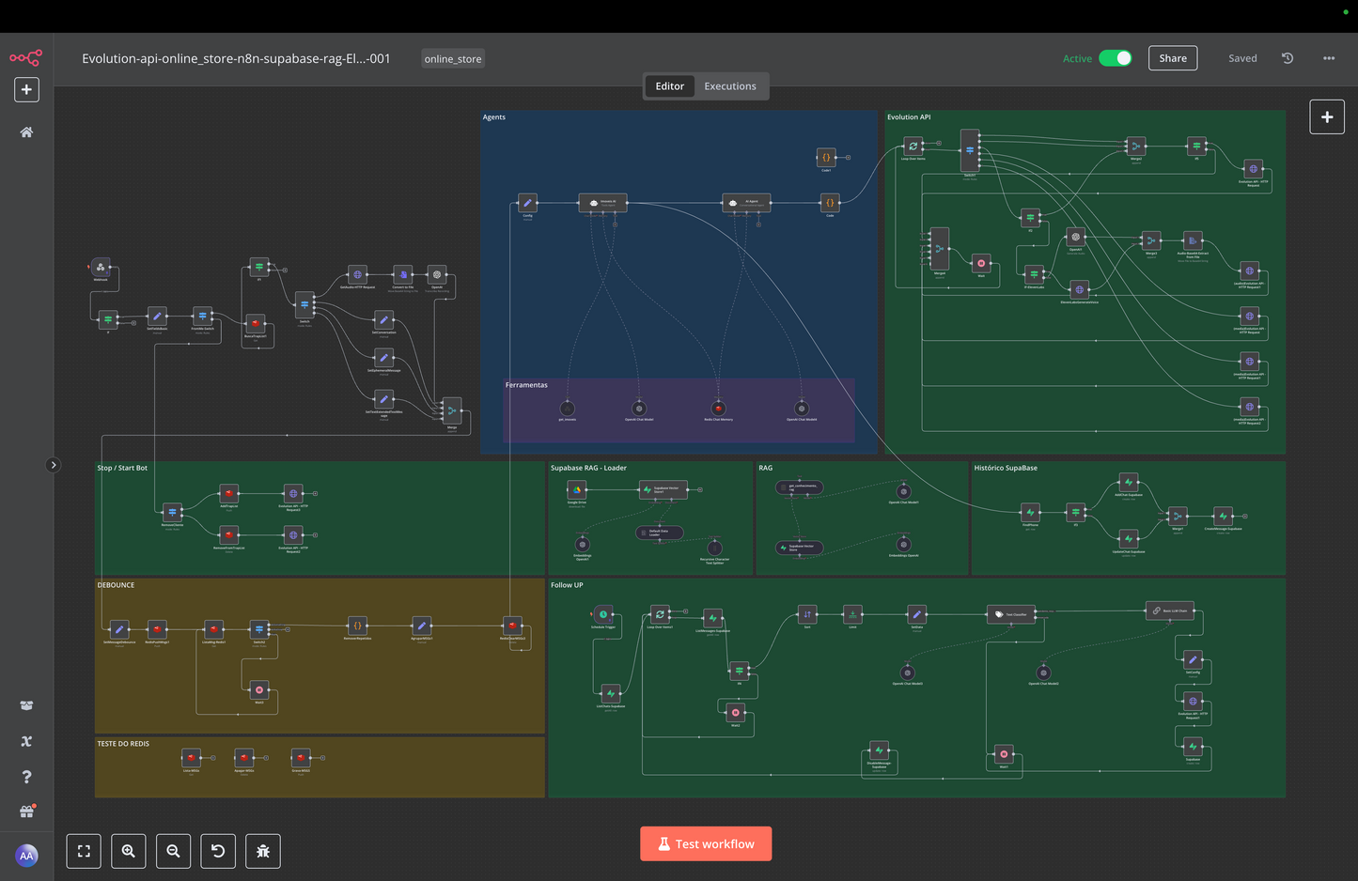Click the online_store tag
Screen dimensions: 1358x881
(453, 58)
